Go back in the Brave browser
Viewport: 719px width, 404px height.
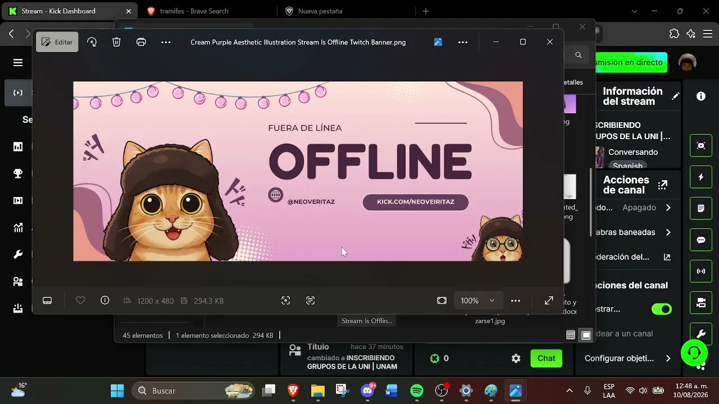12,34
